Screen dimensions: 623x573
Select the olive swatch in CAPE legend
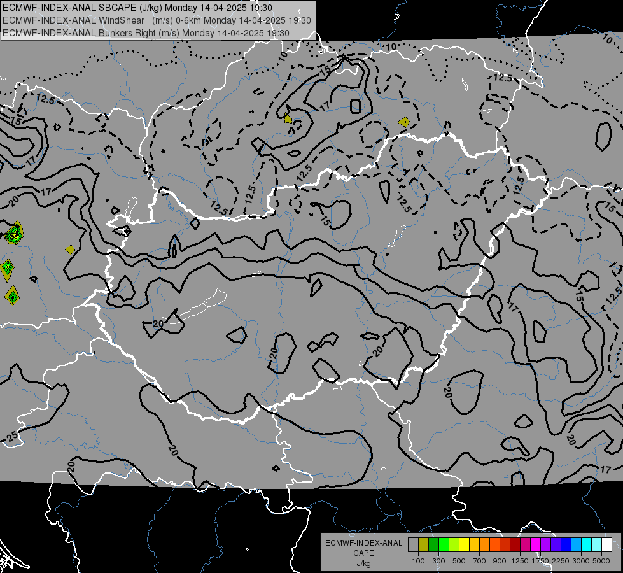click(423, 545)
